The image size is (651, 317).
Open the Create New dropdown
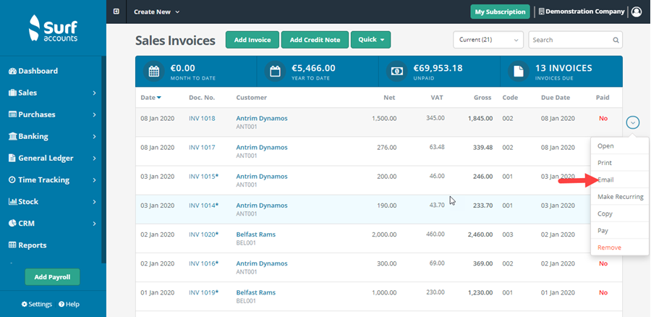157,12
